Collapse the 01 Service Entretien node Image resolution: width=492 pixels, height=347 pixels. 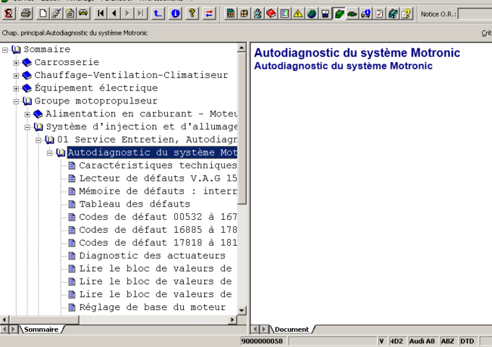pos(38,140)
